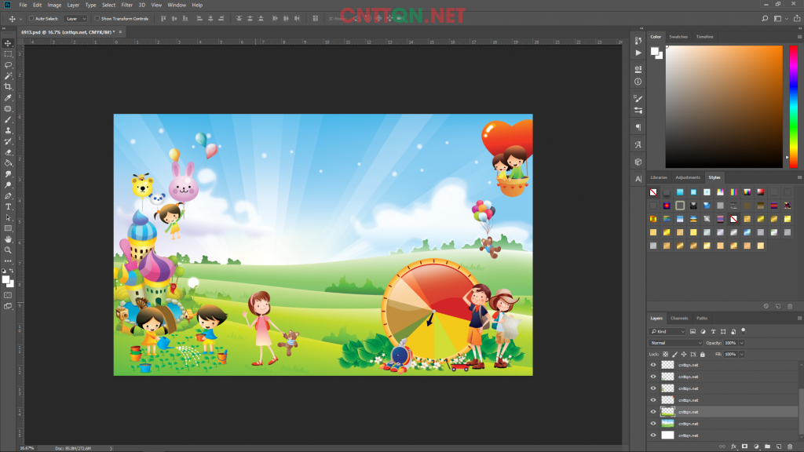The width and height of the screenshot is (804, 452).
Task: Hide the topmost cnttqn.net layer
Action: pos(653,365)
